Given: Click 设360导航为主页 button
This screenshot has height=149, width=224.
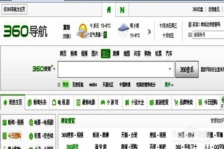Looking at the screenshot, I should tap(14, 9).
